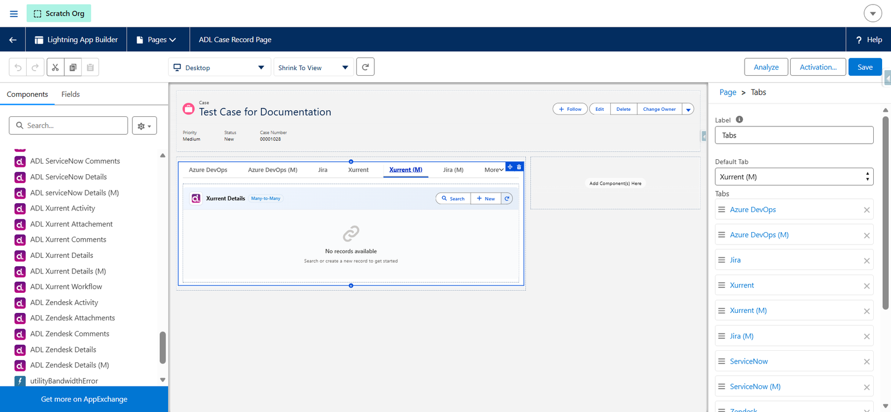891x412 pixels.
Task: Open the Activation dialog
Action: pos(818,67)
